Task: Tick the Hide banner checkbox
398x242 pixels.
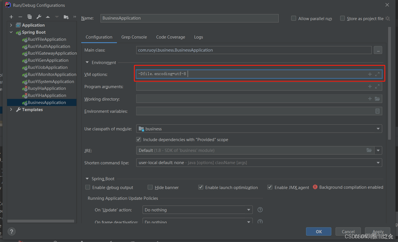Action: coord(150,187)
